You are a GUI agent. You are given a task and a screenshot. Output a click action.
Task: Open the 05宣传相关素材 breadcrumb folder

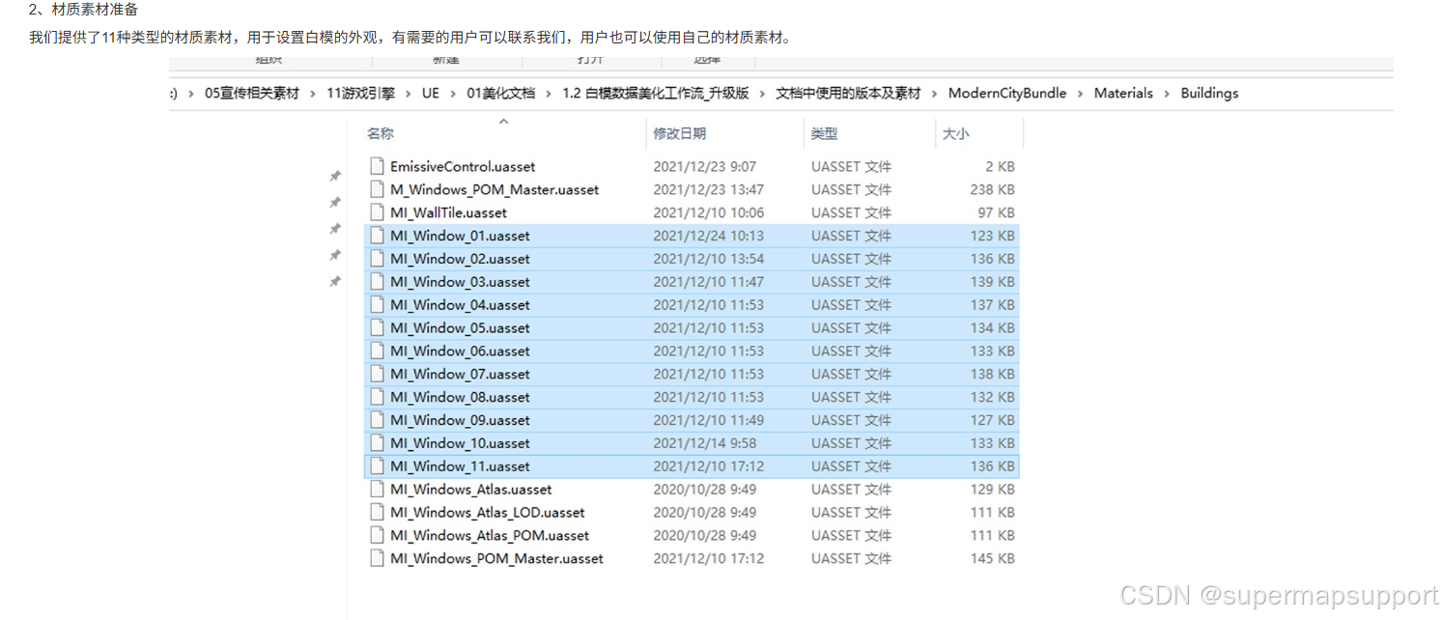tap(252, 94)
